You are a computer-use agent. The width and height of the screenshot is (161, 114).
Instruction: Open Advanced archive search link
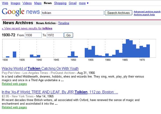tap(147, 12)
